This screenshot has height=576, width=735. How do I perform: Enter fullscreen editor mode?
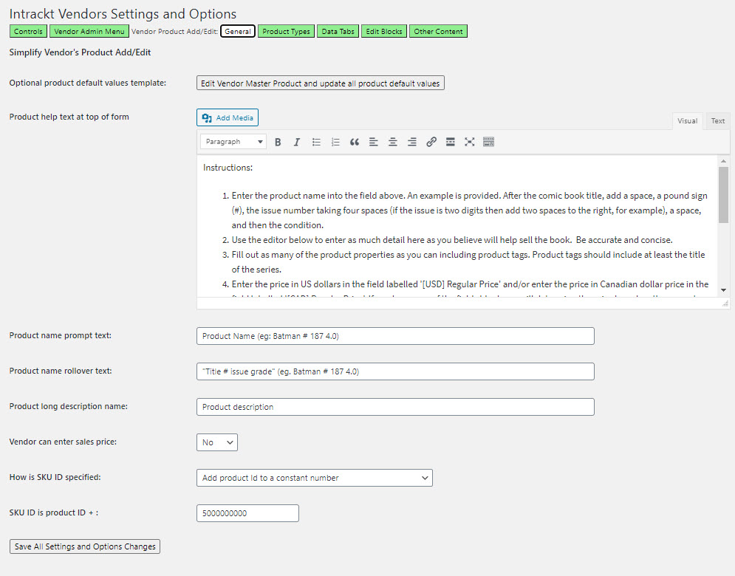[x=469, y=142]
